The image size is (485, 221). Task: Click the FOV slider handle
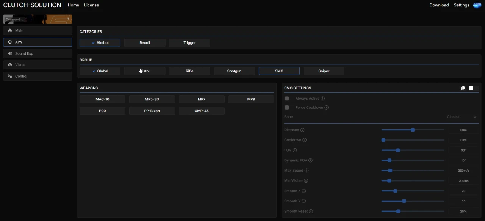398,150
